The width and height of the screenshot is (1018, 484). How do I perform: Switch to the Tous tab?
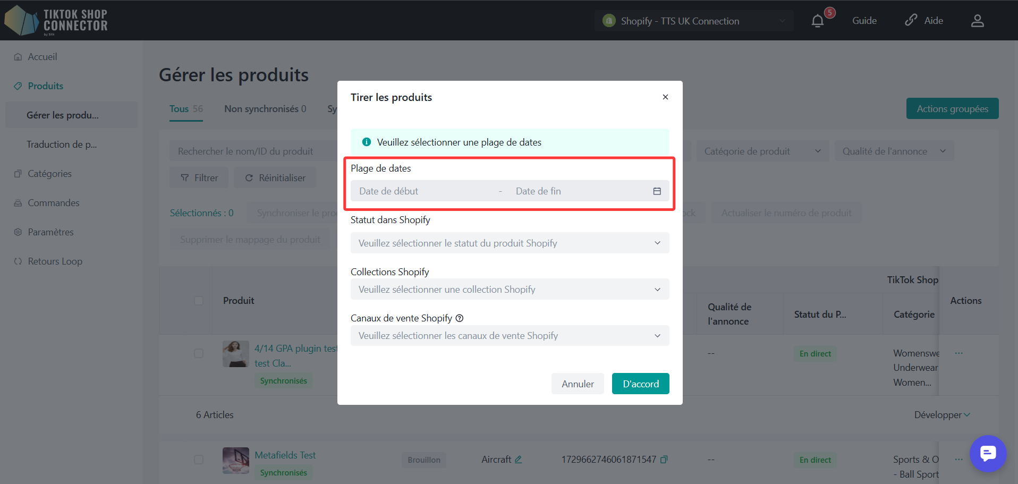185,109
